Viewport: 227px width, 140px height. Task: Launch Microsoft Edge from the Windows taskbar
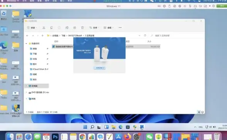pos(120,127)
